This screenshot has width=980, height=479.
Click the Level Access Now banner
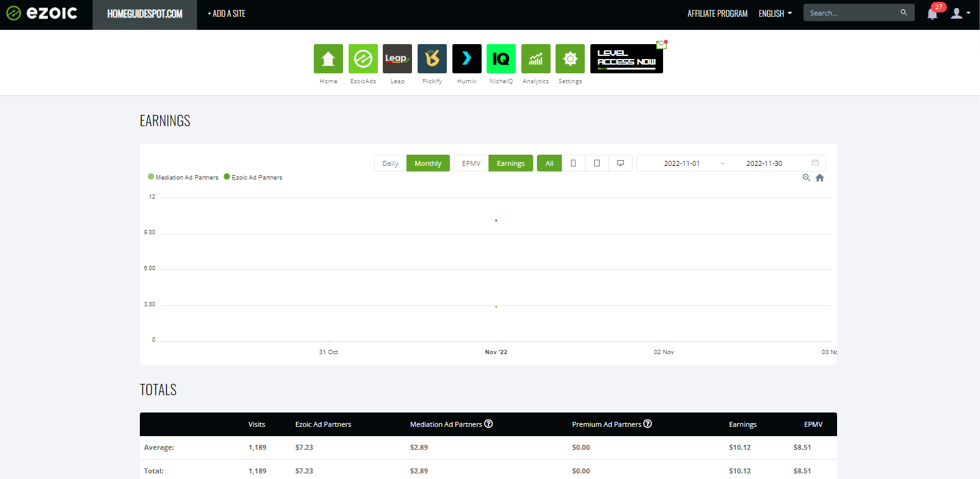click(626, 58)
